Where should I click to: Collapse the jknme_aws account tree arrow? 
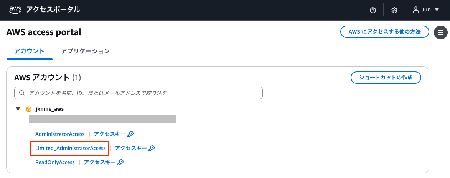point(18,109)
